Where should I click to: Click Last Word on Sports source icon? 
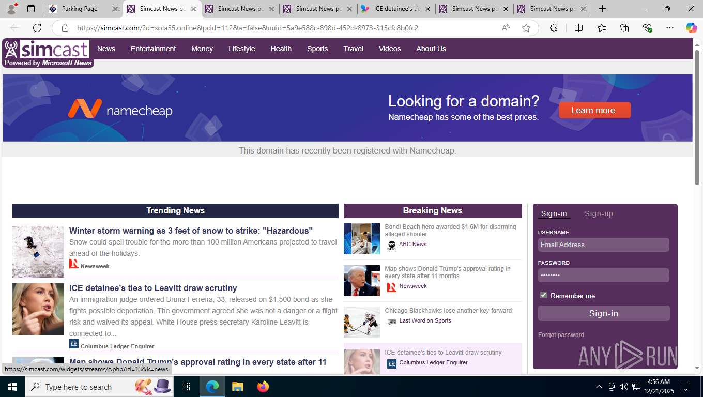[x=392, y=322]
